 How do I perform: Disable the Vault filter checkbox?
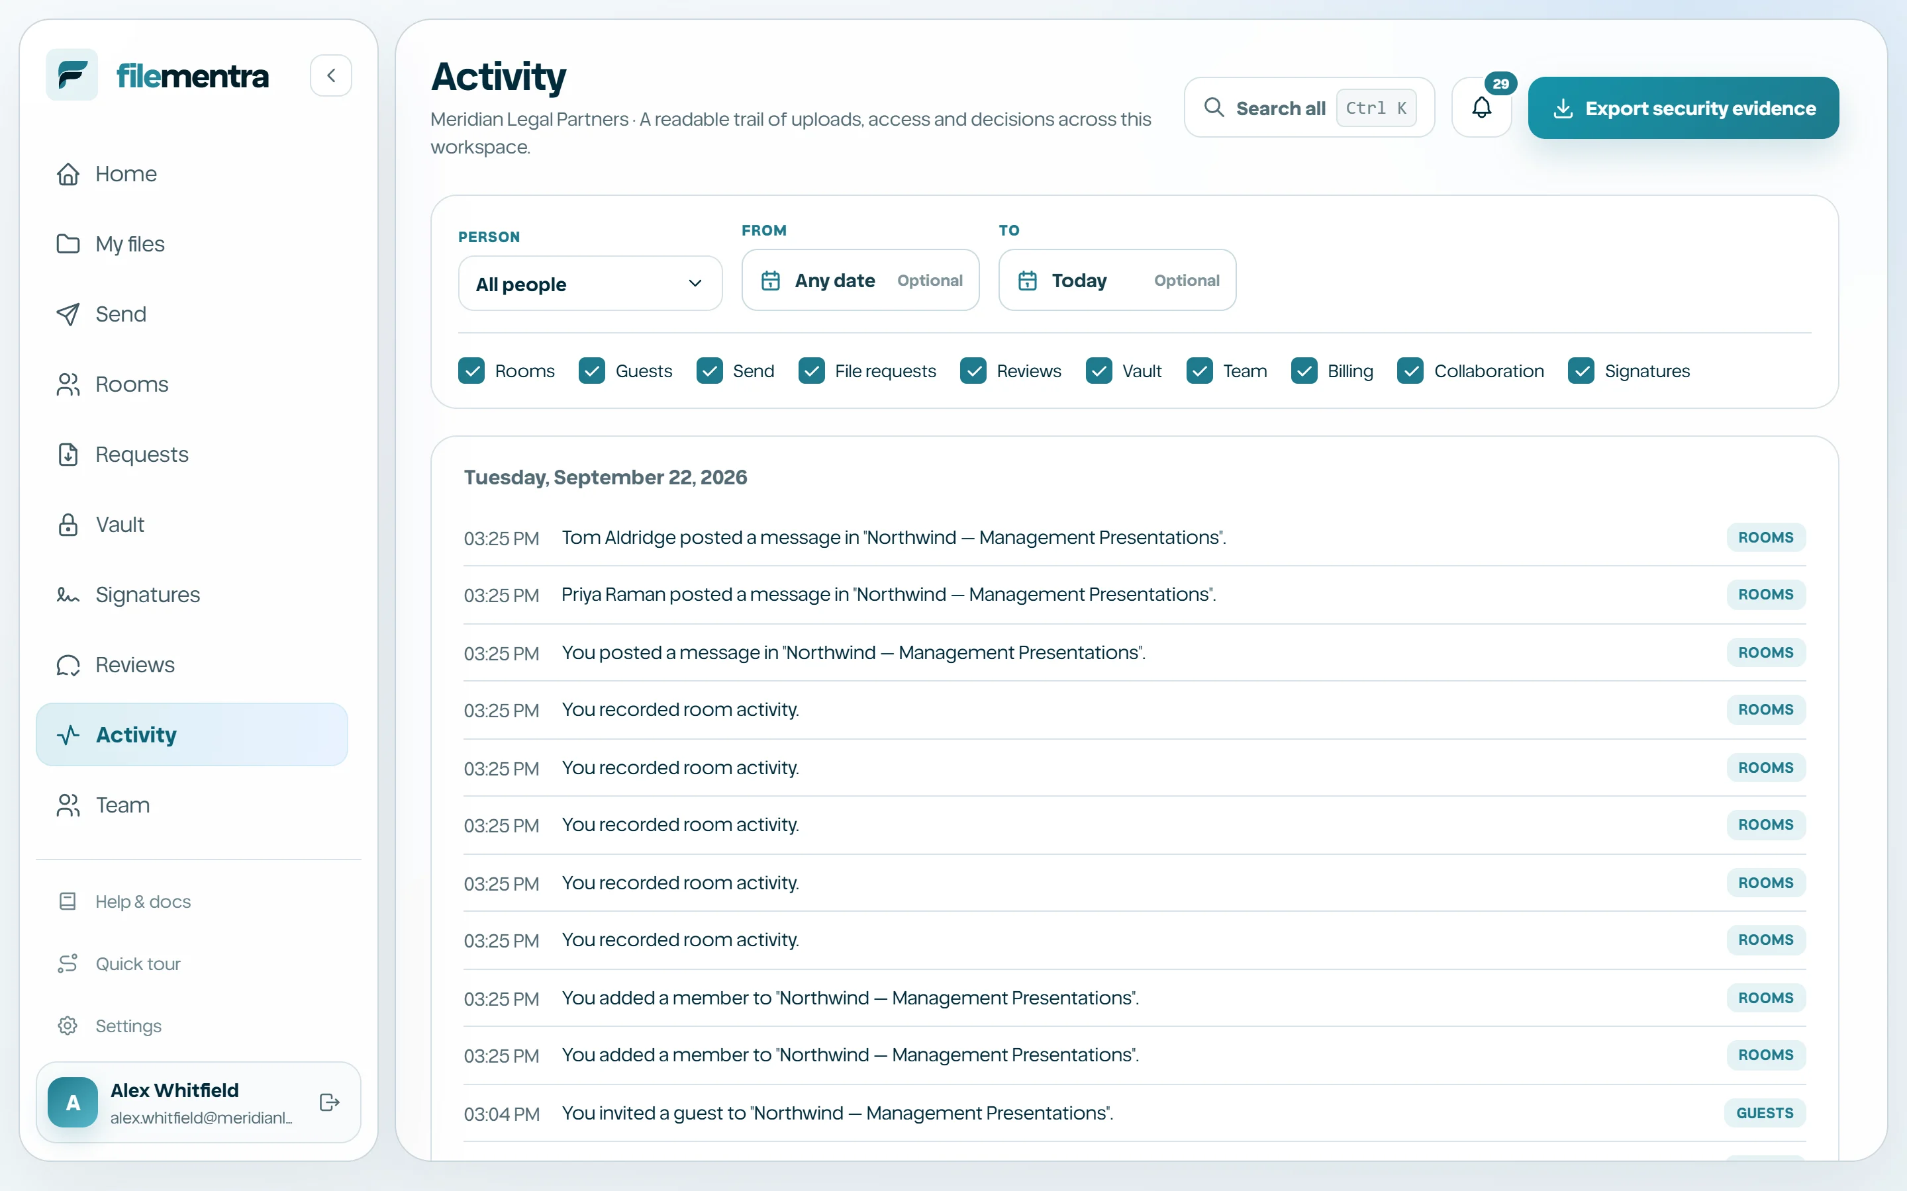1099,371
